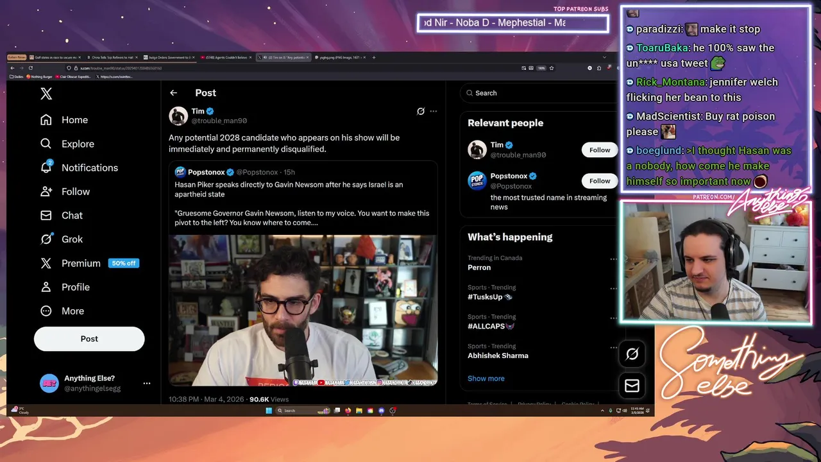Reload the page with the refresh icon
The image size is (821, 462).
[31, 68]
